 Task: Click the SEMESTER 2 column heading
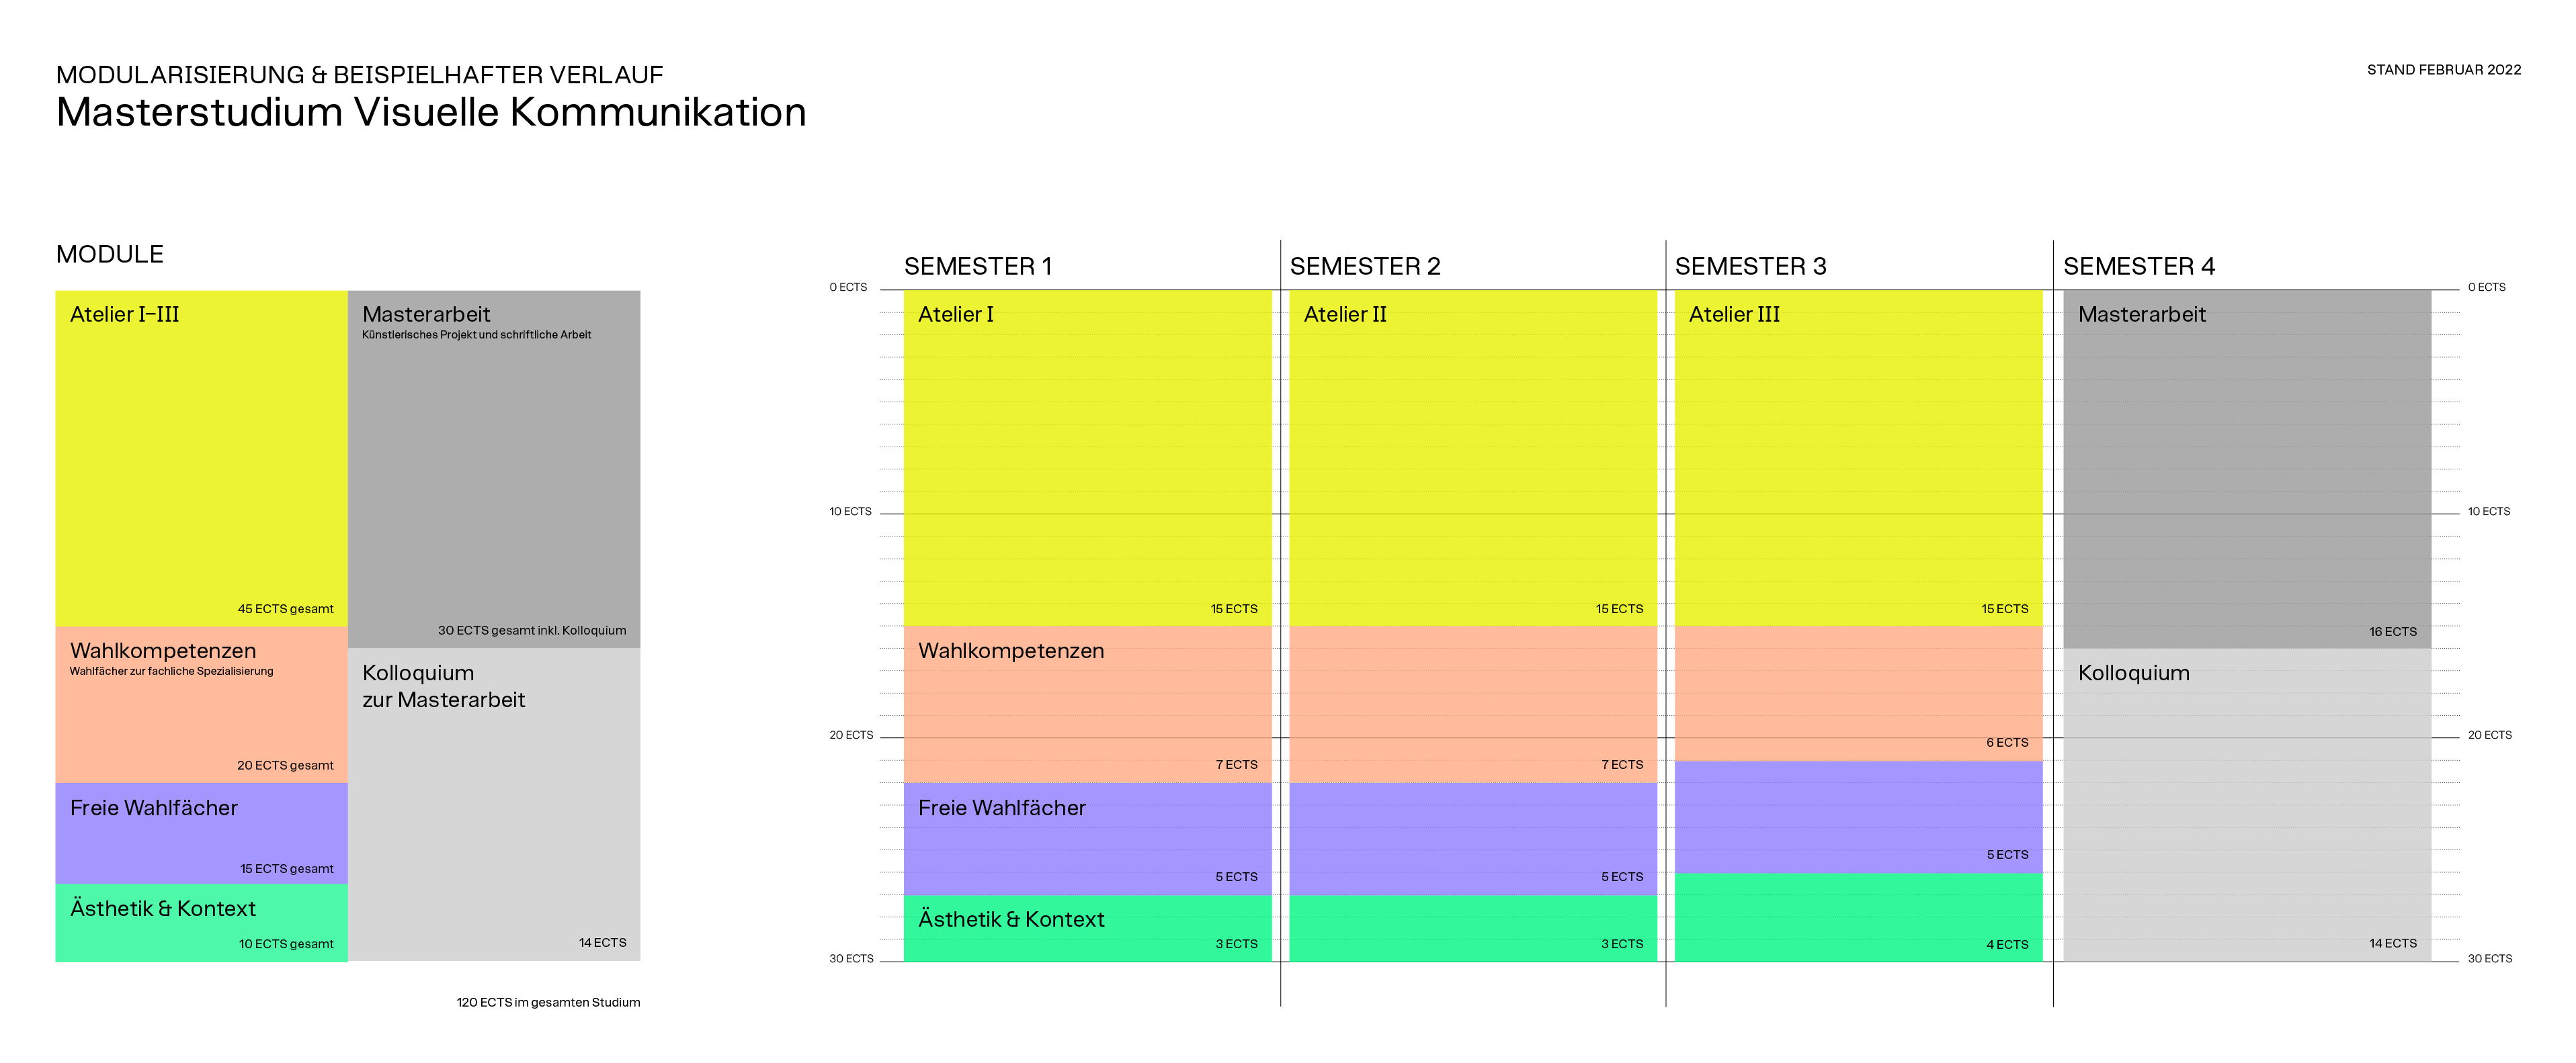point(1364,267)
